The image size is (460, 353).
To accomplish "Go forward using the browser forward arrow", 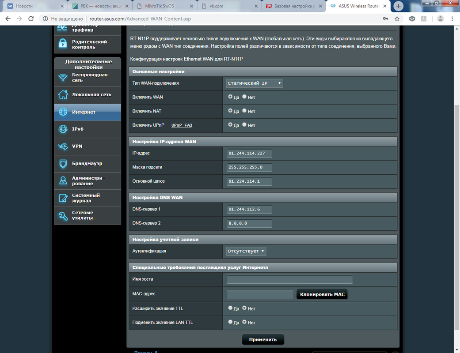I will coord(19,19).
